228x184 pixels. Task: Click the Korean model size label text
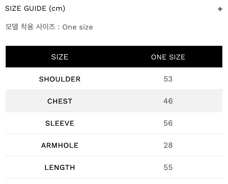[30, 27]
